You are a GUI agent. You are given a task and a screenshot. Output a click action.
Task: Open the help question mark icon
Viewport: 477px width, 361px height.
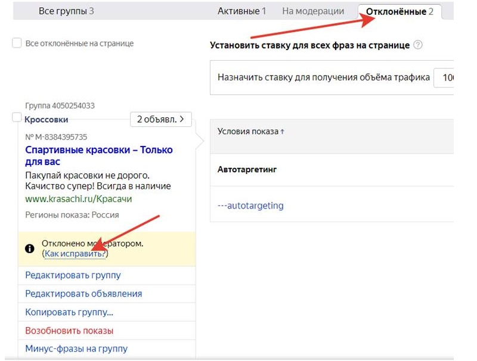(418, 45)
